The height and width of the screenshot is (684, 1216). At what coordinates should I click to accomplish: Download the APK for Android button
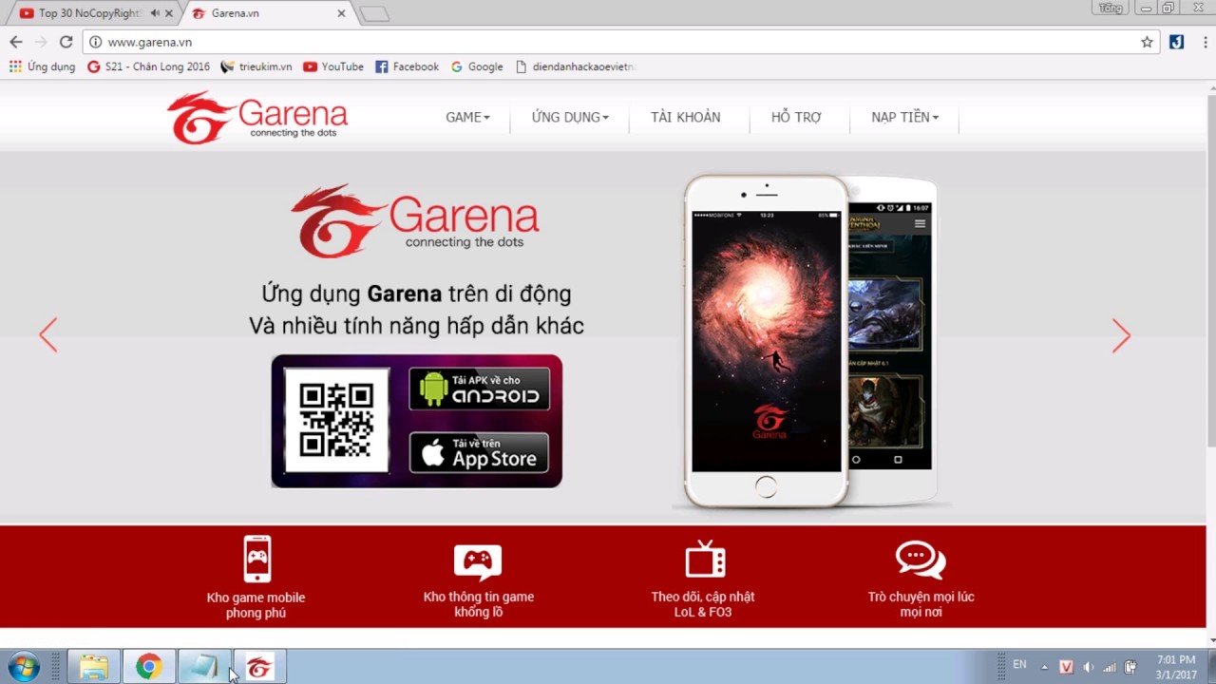pyautogui.click(x=479, y=389)
